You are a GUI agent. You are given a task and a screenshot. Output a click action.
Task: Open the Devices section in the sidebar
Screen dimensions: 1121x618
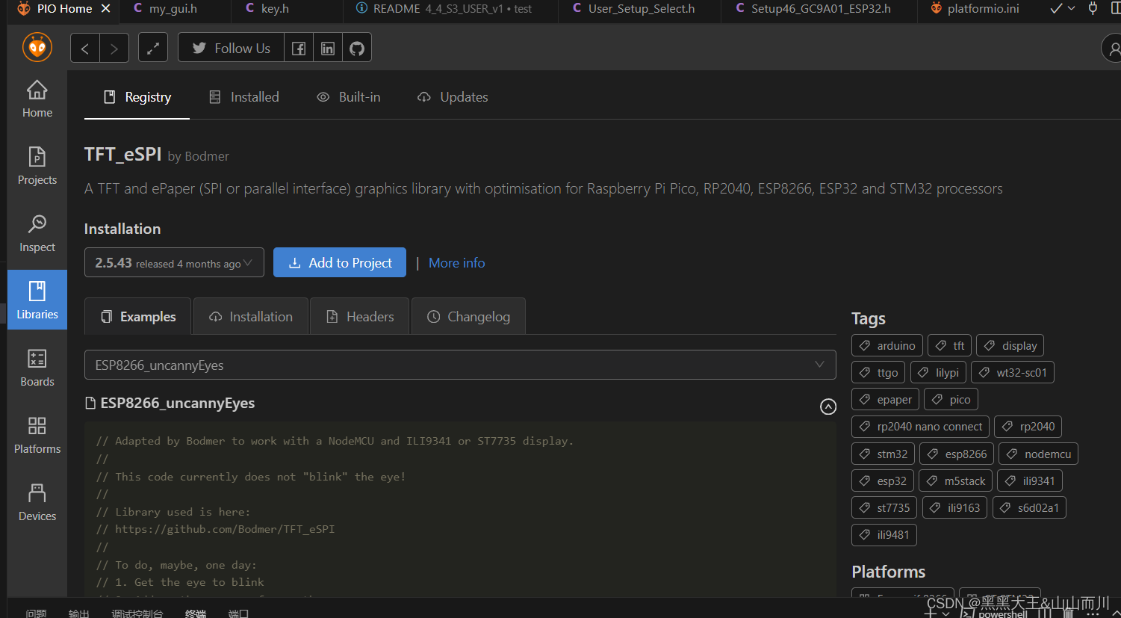(x=37, y=501)
